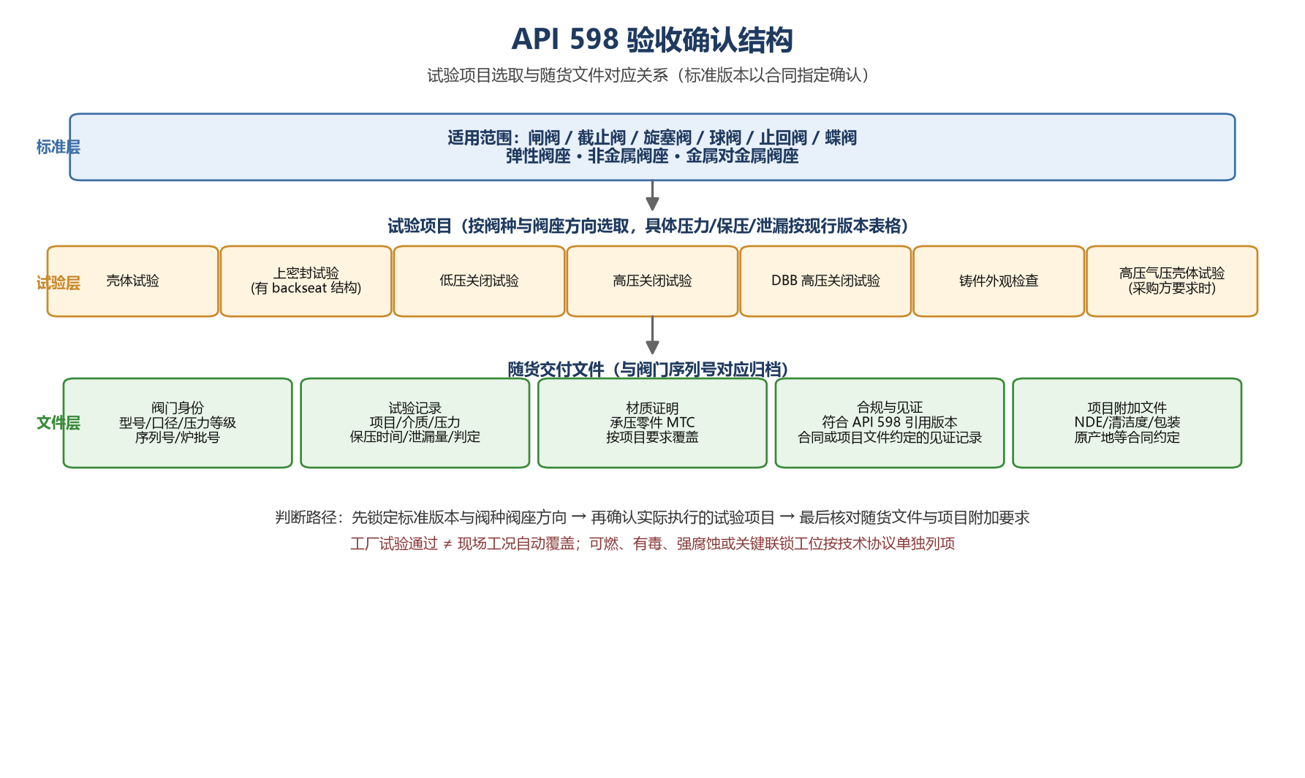This screenshot has width=1305, height=778.
Task: Select the 'DBB 高压关闭试验' box
Action: click(x=825, y=281)
